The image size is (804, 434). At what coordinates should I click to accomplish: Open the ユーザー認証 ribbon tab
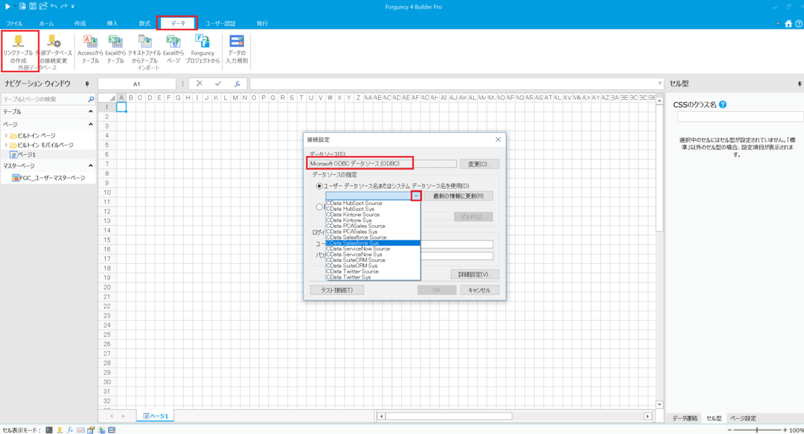pos(220,23)
